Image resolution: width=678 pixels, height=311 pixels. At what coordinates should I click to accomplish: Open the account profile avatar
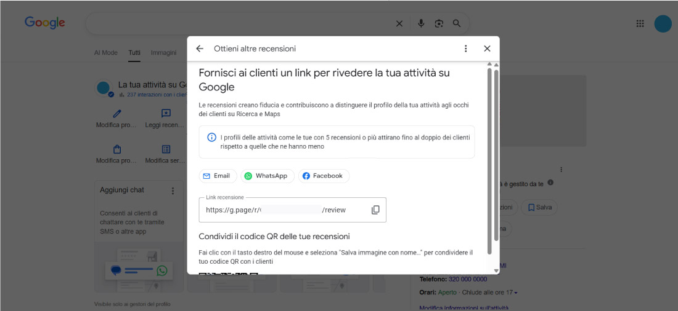pos(663,23)
